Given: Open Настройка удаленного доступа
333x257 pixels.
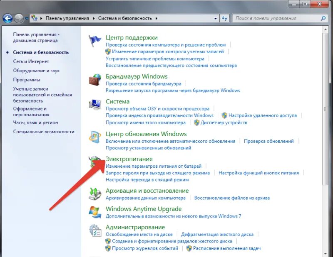Looking at the screenshot, I should (263, 115).
